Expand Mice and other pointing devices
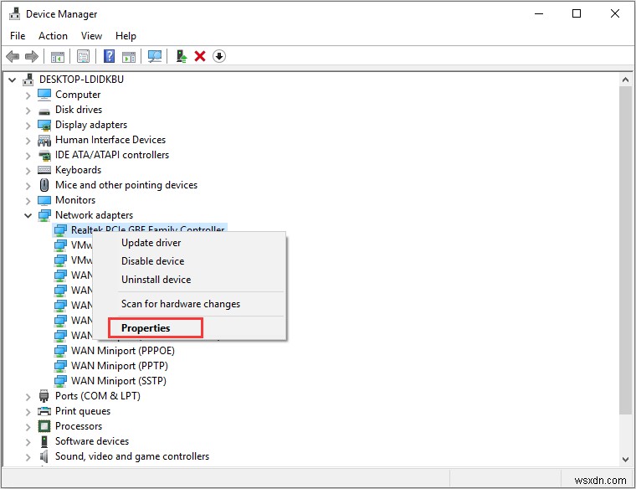 point(28,186)
